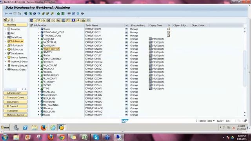Click the globe icon in top toolbar
Screen dimensions: 251x141
click(25, 14)
